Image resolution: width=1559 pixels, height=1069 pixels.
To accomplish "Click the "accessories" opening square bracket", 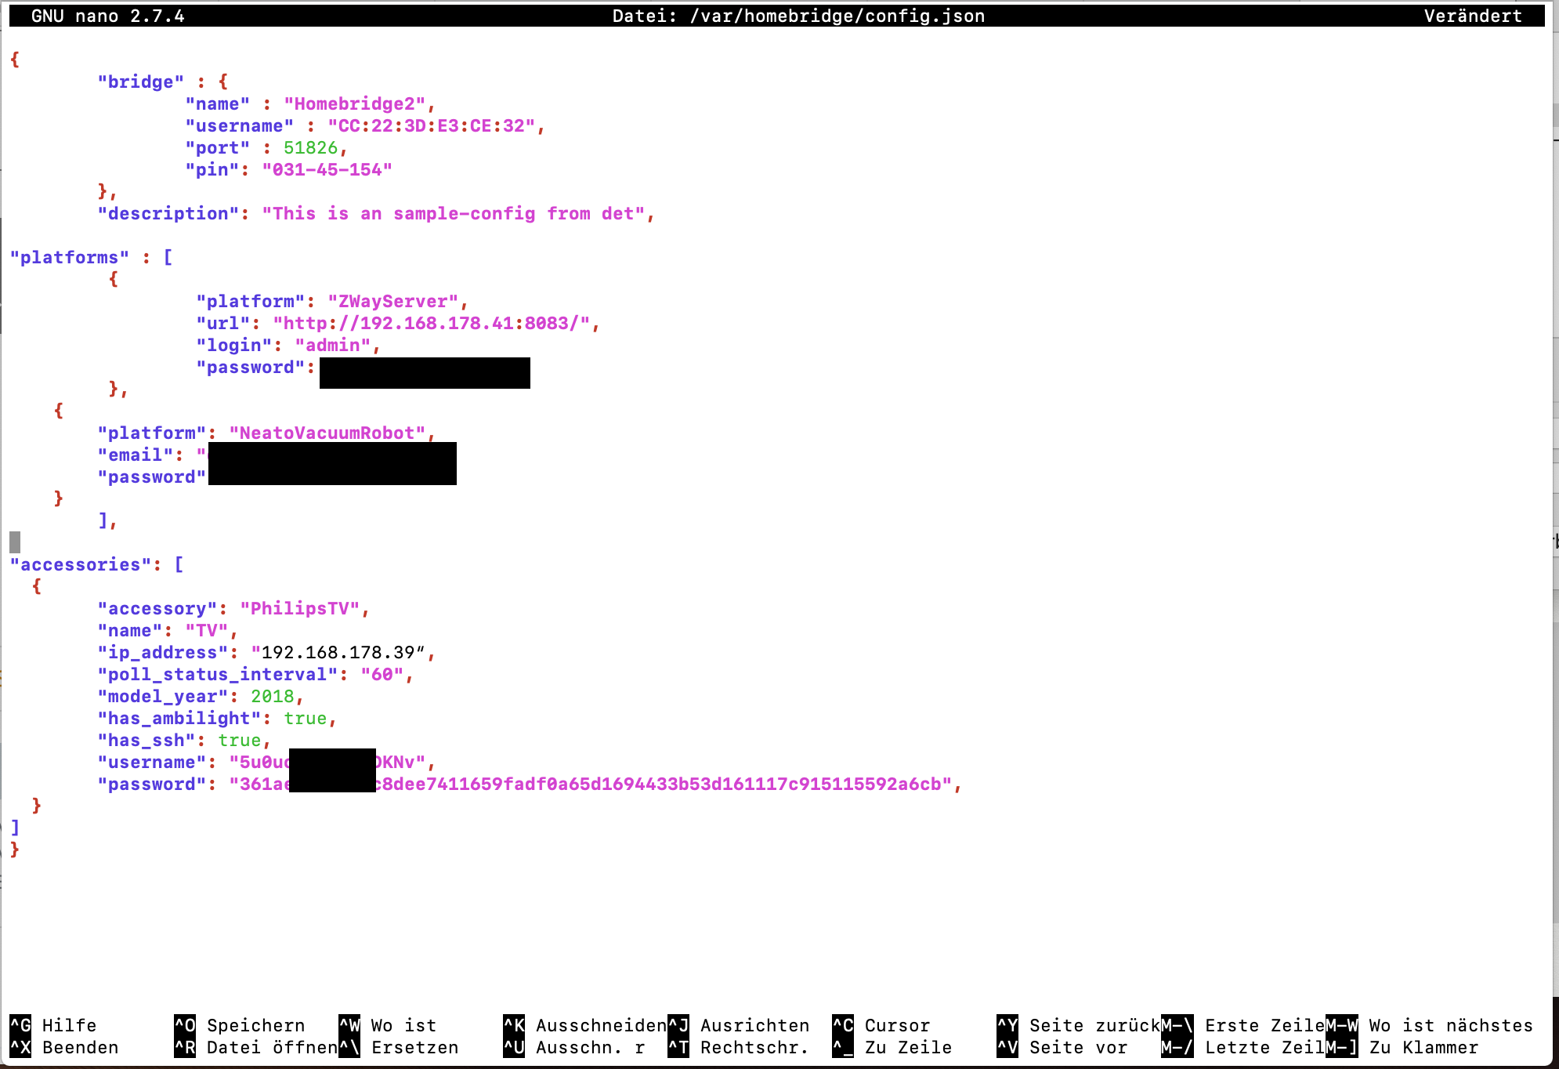I will (x=179, y=564).
